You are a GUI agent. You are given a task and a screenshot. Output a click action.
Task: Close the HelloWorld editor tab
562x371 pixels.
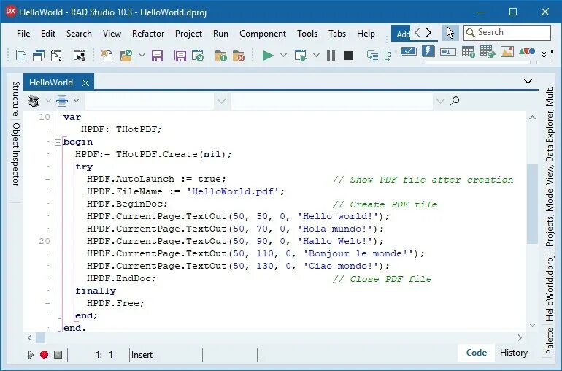[85, 83]
